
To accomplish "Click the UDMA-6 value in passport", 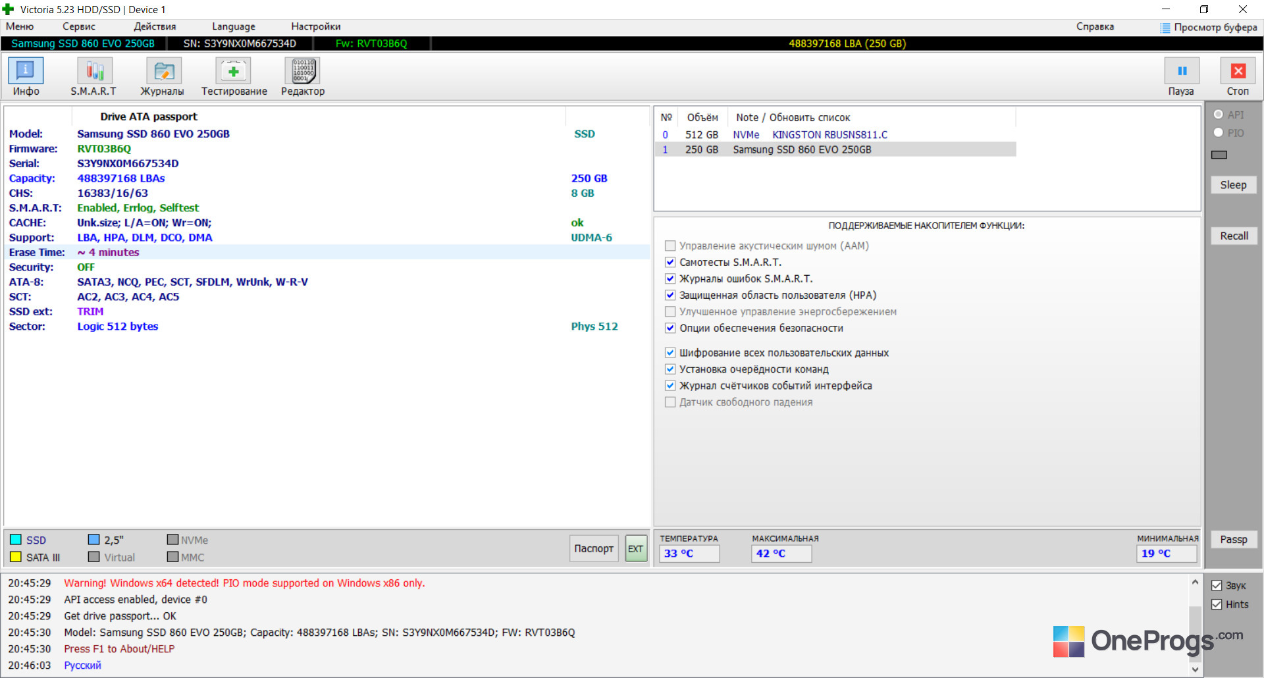I will [591, 238].
